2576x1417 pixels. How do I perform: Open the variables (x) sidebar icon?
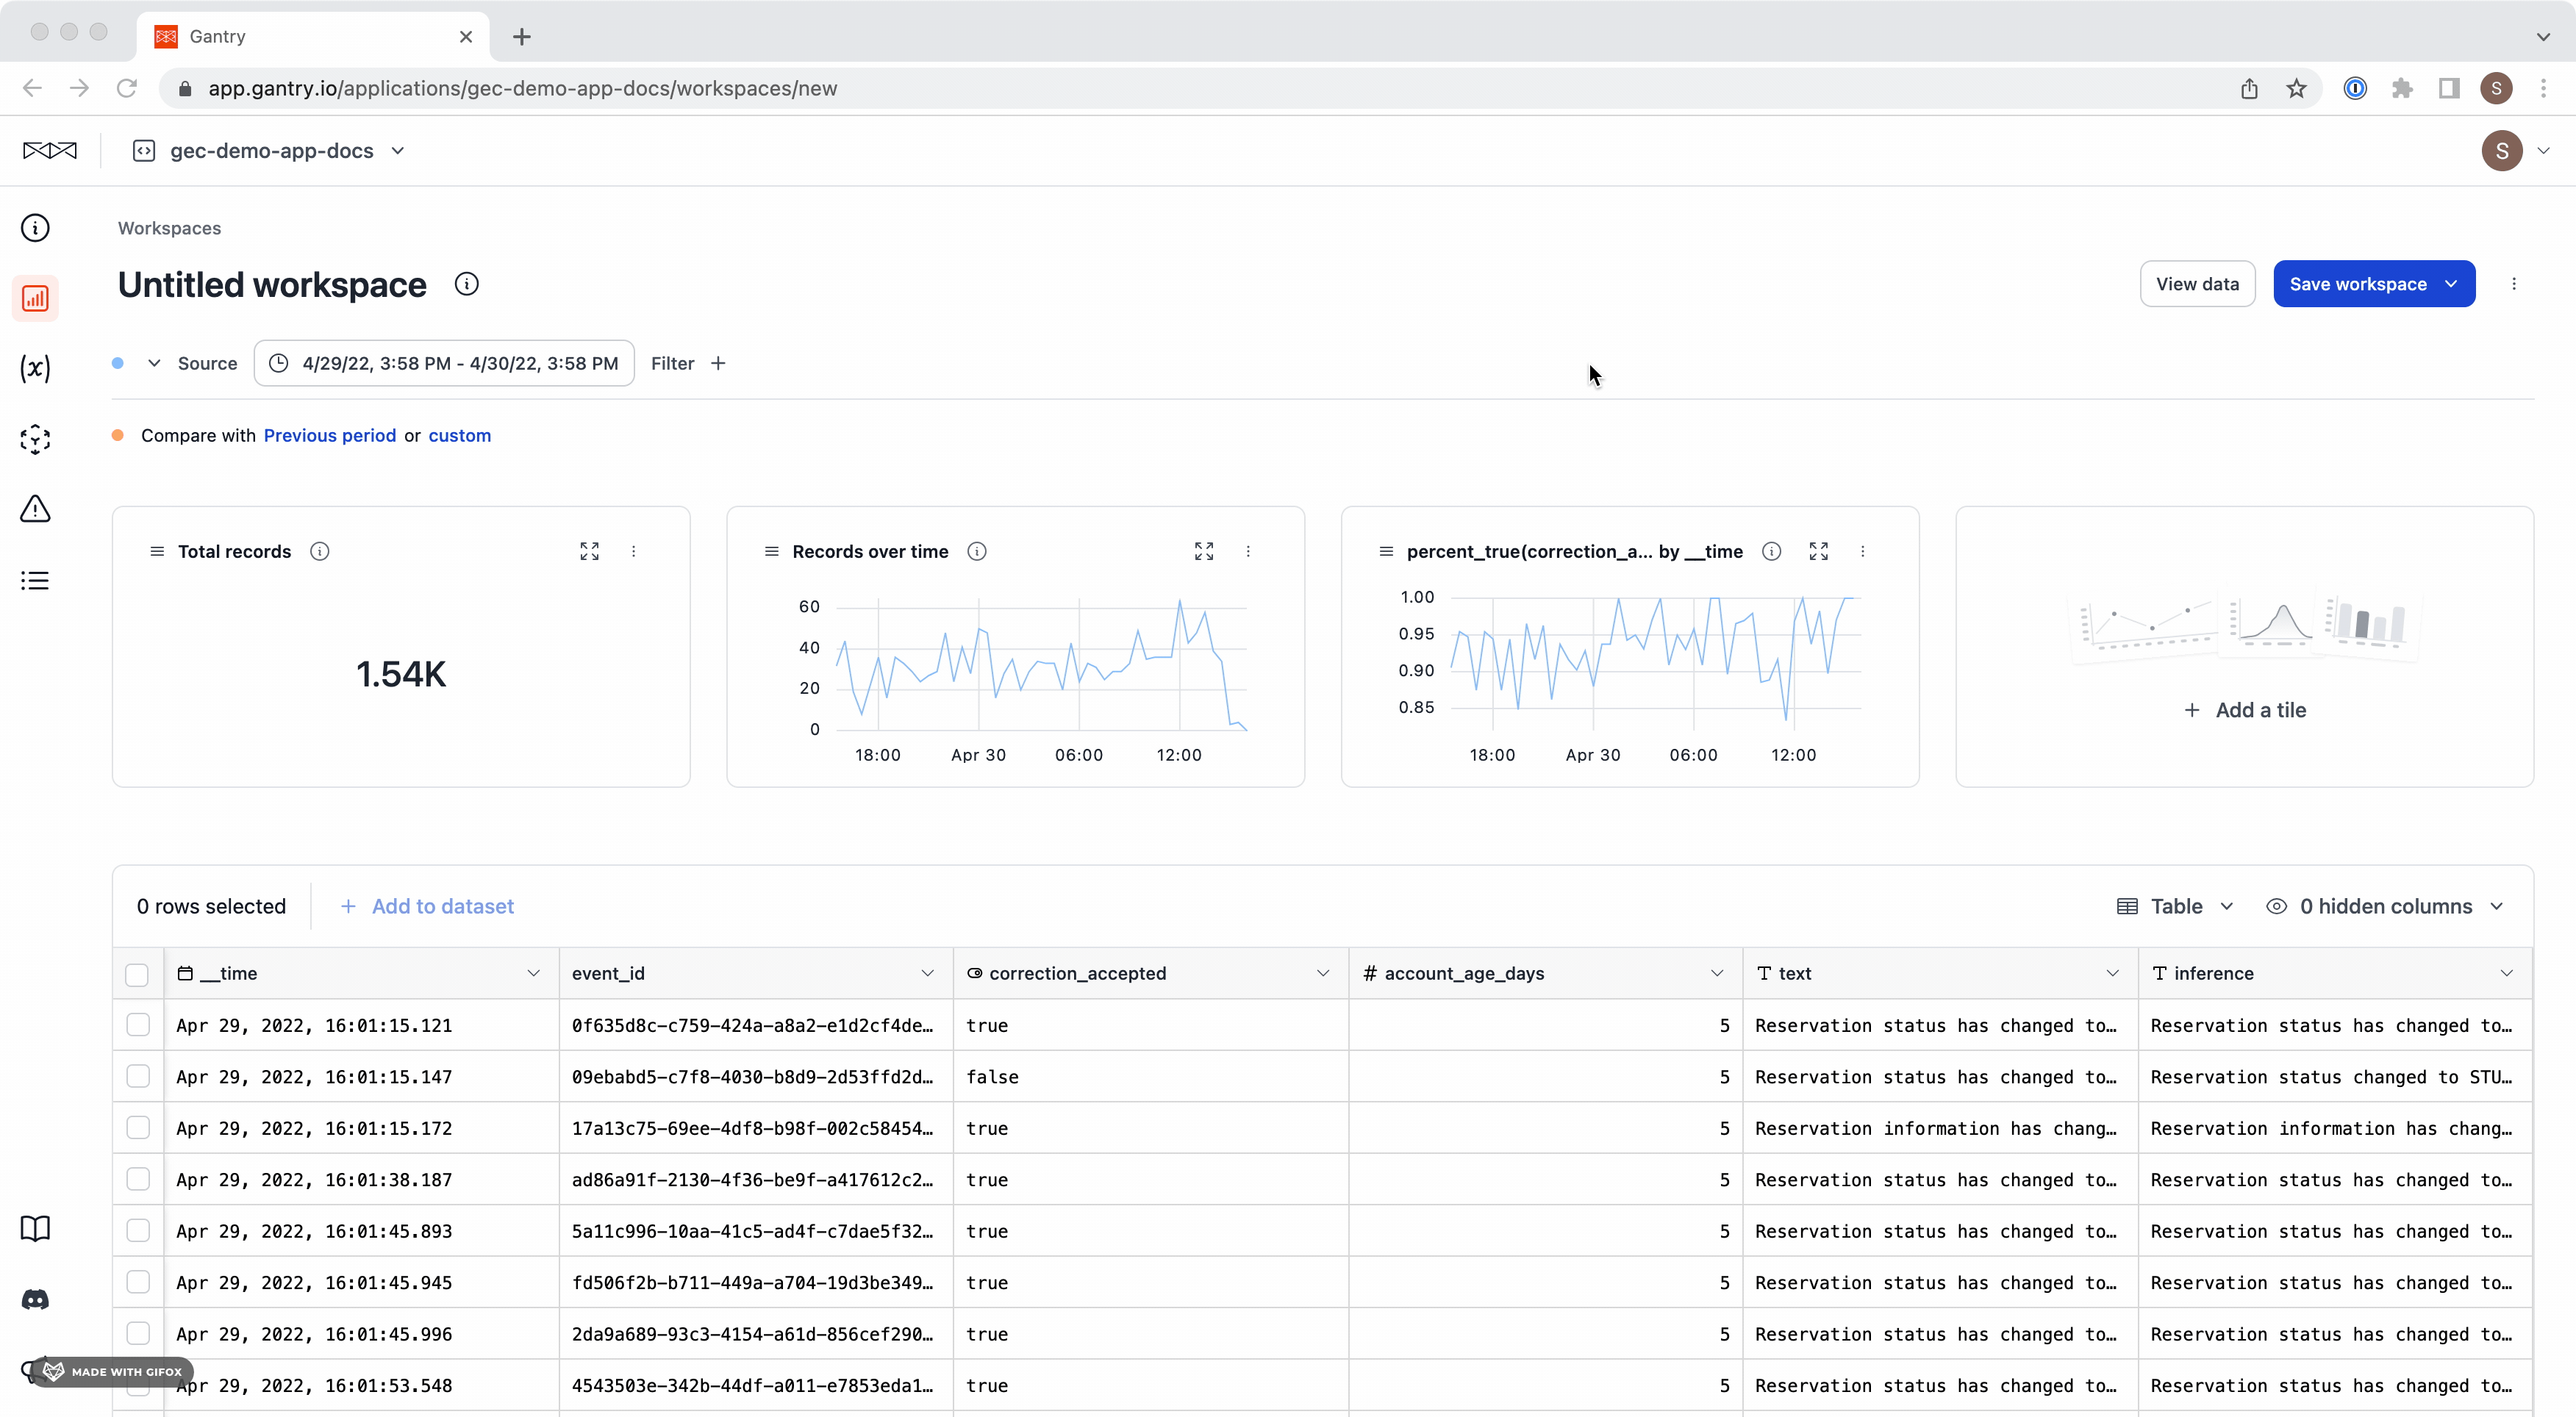[x=35, y=368]
